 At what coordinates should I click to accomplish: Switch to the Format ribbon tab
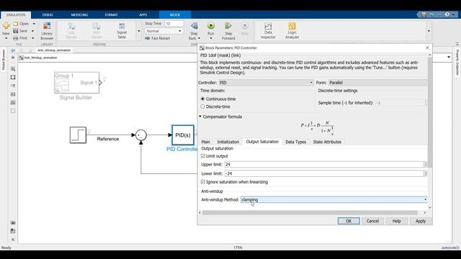(x=111, y=14)
